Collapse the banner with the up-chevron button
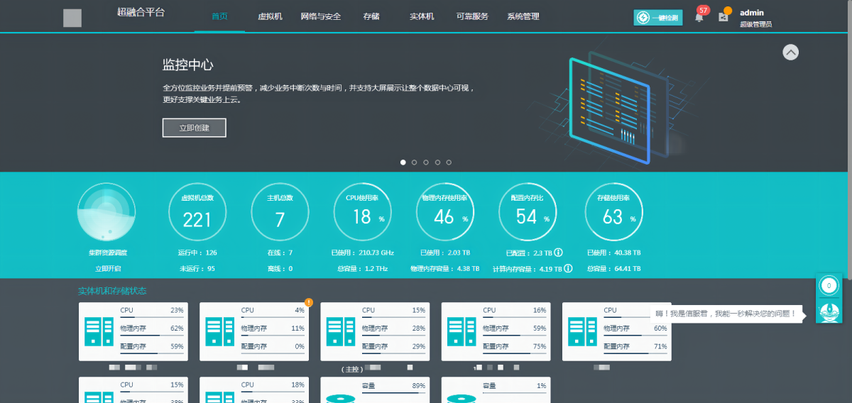The height and width of the screenshot is (403, 852). (x=791, y=53)
